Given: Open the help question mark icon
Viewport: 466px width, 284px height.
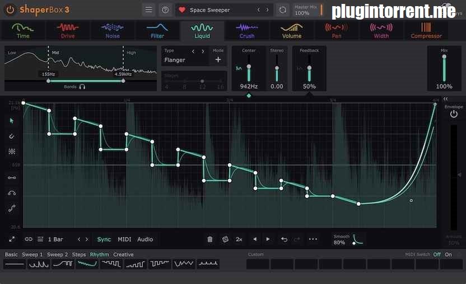Looking at the screenshot, I should [165, 10].
